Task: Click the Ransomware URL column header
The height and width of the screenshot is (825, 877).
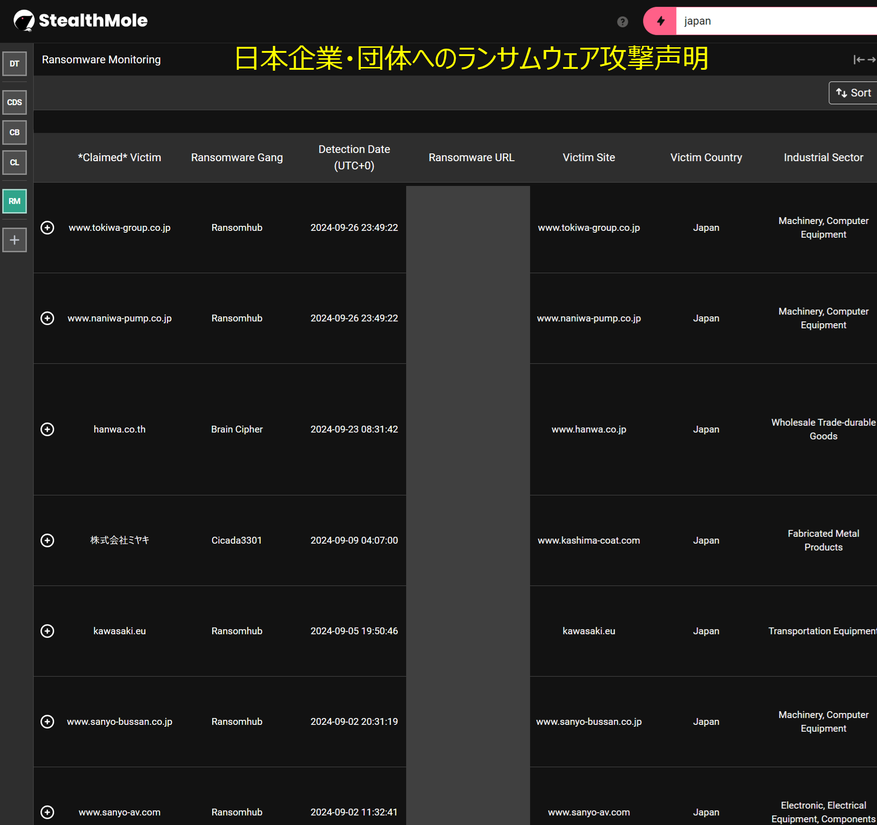Action: point(471,157)
